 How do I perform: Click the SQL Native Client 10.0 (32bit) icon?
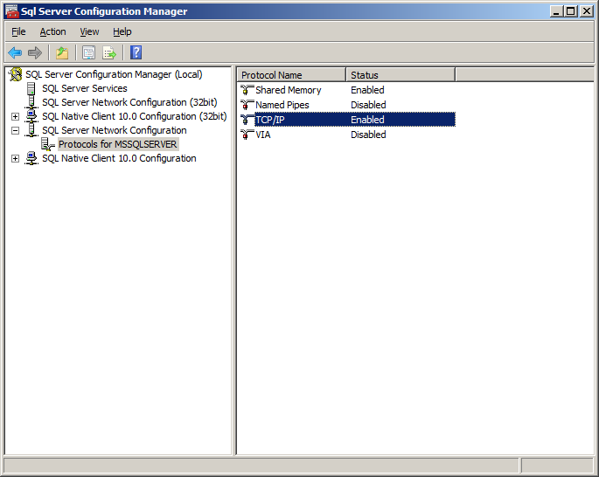coord(31,116)
